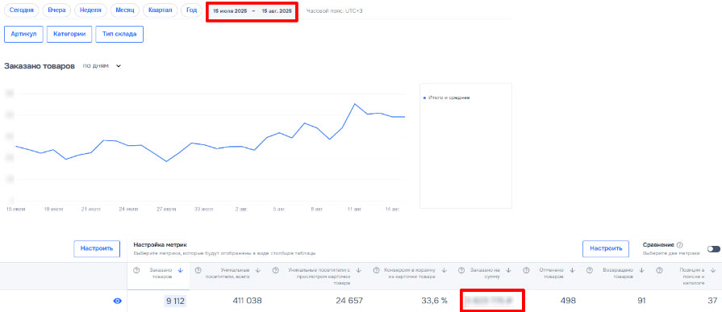
Task: Open the Категории filter button
Action: click(x=69, y=34)
